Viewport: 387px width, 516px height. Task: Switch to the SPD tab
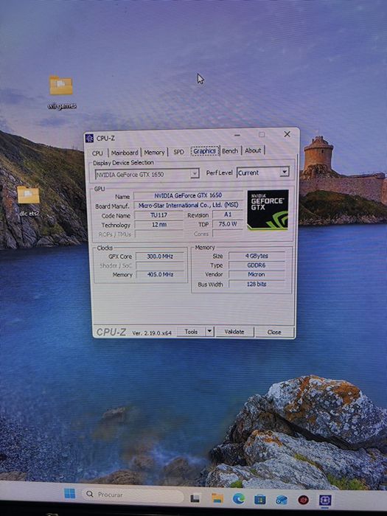tap(178, 152)
